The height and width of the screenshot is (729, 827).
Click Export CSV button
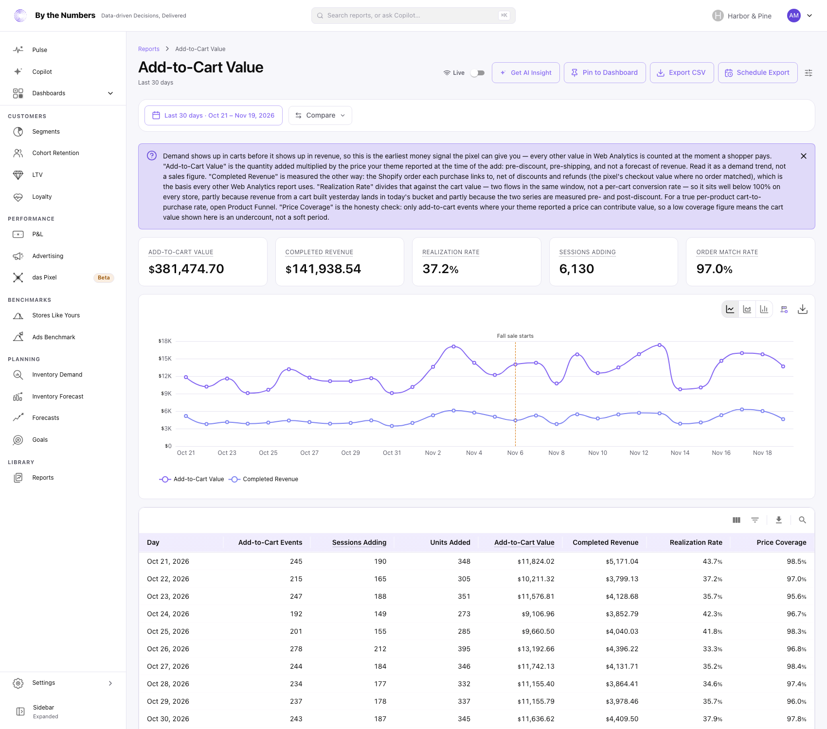point(682,72)
